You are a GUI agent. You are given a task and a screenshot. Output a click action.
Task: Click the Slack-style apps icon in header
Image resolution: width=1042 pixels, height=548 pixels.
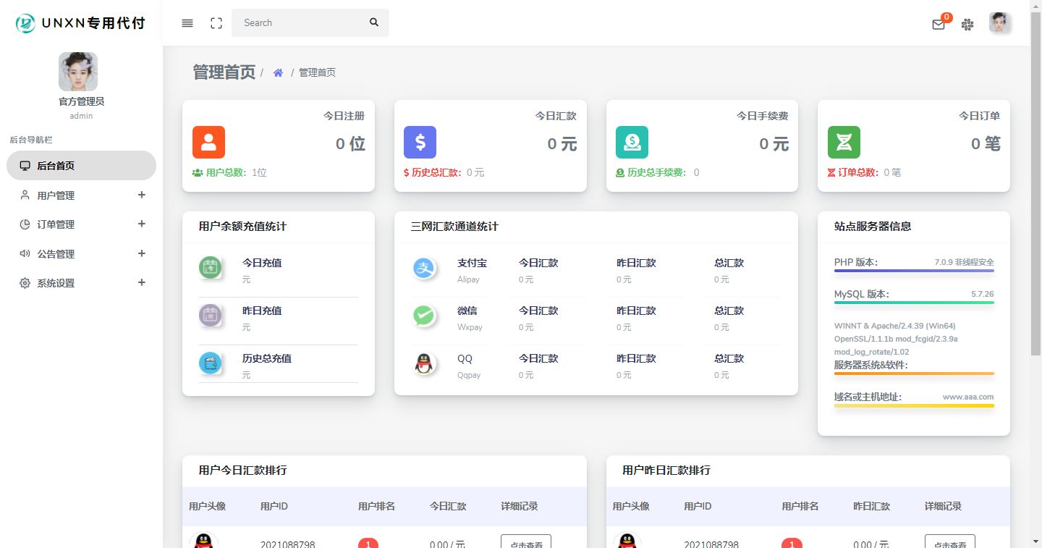click(x=967, y=24)
